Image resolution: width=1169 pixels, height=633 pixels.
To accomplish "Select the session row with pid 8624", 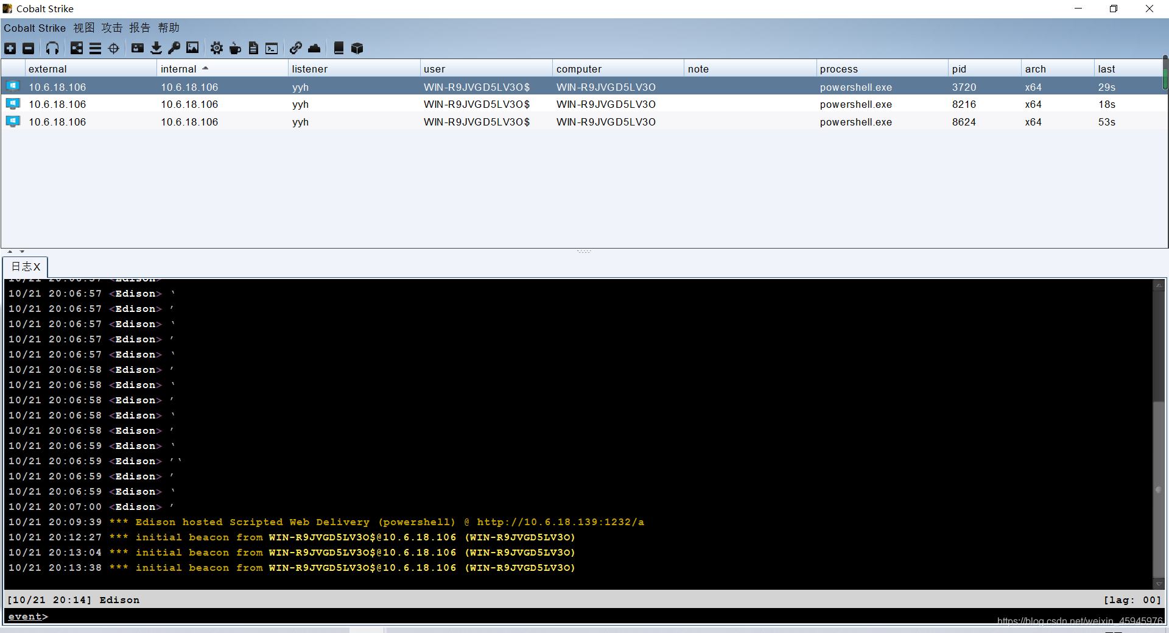I will [581, 122].
